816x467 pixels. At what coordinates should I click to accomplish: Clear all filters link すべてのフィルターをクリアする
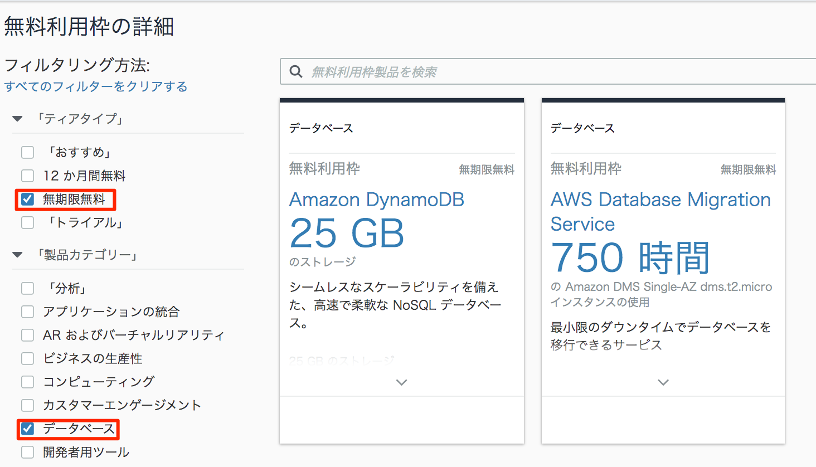point(96,86)
